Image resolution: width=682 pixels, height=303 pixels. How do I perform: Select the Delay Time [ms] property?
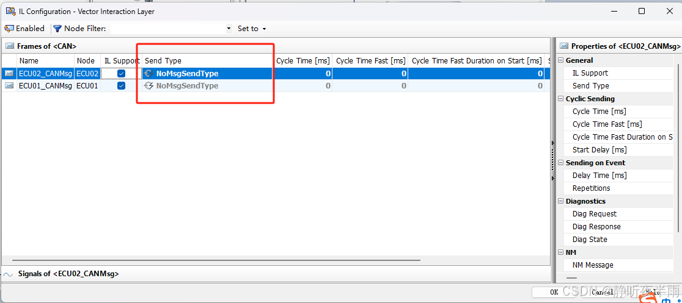click(618, 176)
